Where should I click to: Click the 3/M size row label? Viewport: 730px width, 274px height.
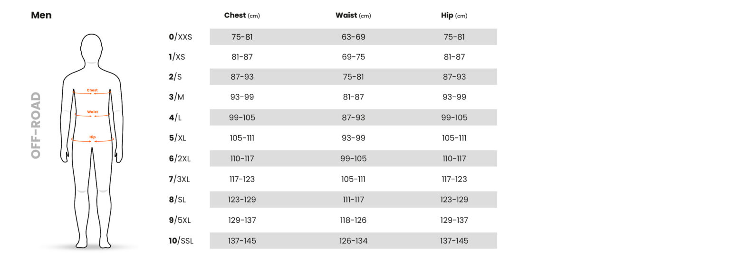click(177, 97)
